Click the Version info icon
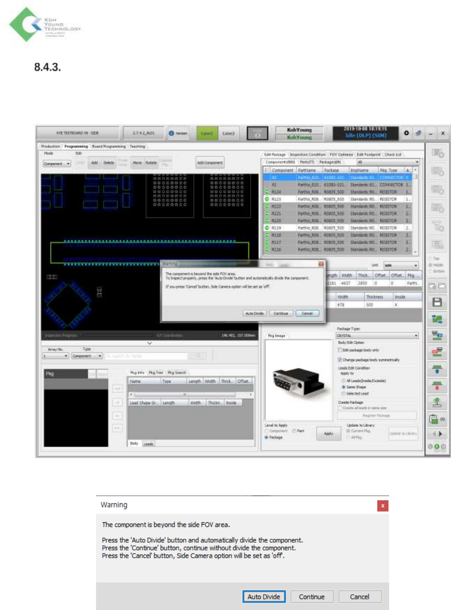The image size is (451, 610). pos(171,133)
